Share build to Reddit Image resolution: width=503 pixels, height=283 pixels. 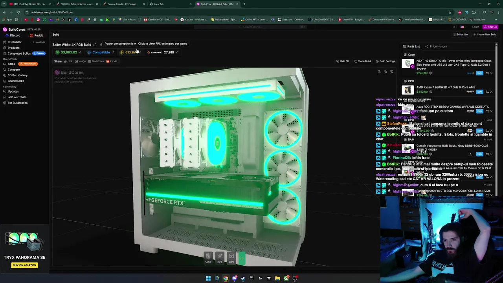pyautogui.click(x=112, y=61)
